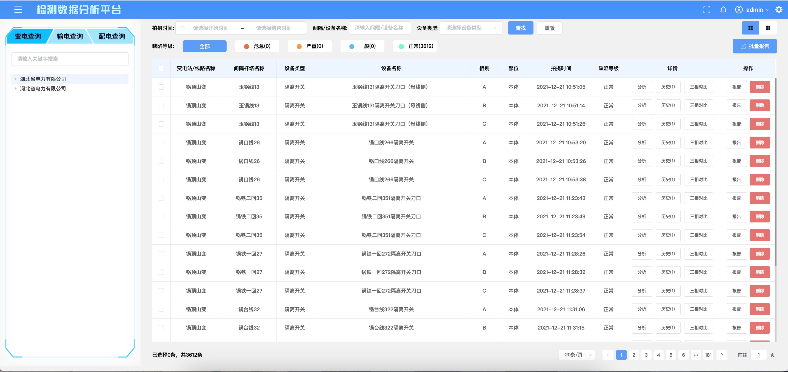Open 历史(1) for row 10:53:20
Screen dimensions: 788x372
668,142
